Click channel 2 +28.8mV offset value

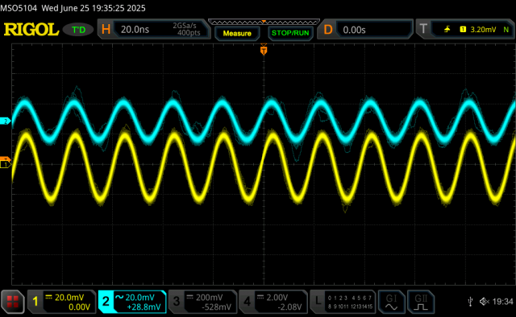[144, 307]
